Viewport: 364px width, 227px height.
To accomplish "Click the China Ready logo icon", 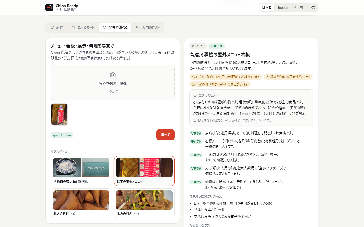I will pos(49,7).
